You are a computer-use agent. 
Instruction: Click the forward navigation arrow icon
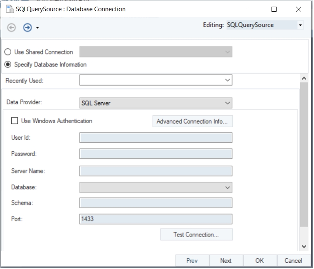(x=27, y=27)
